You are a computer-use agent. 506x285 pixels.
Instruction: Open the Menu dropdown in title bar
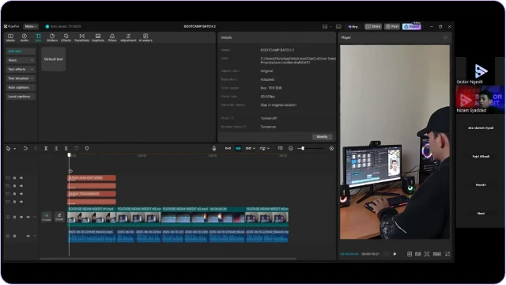coord(31,26)
